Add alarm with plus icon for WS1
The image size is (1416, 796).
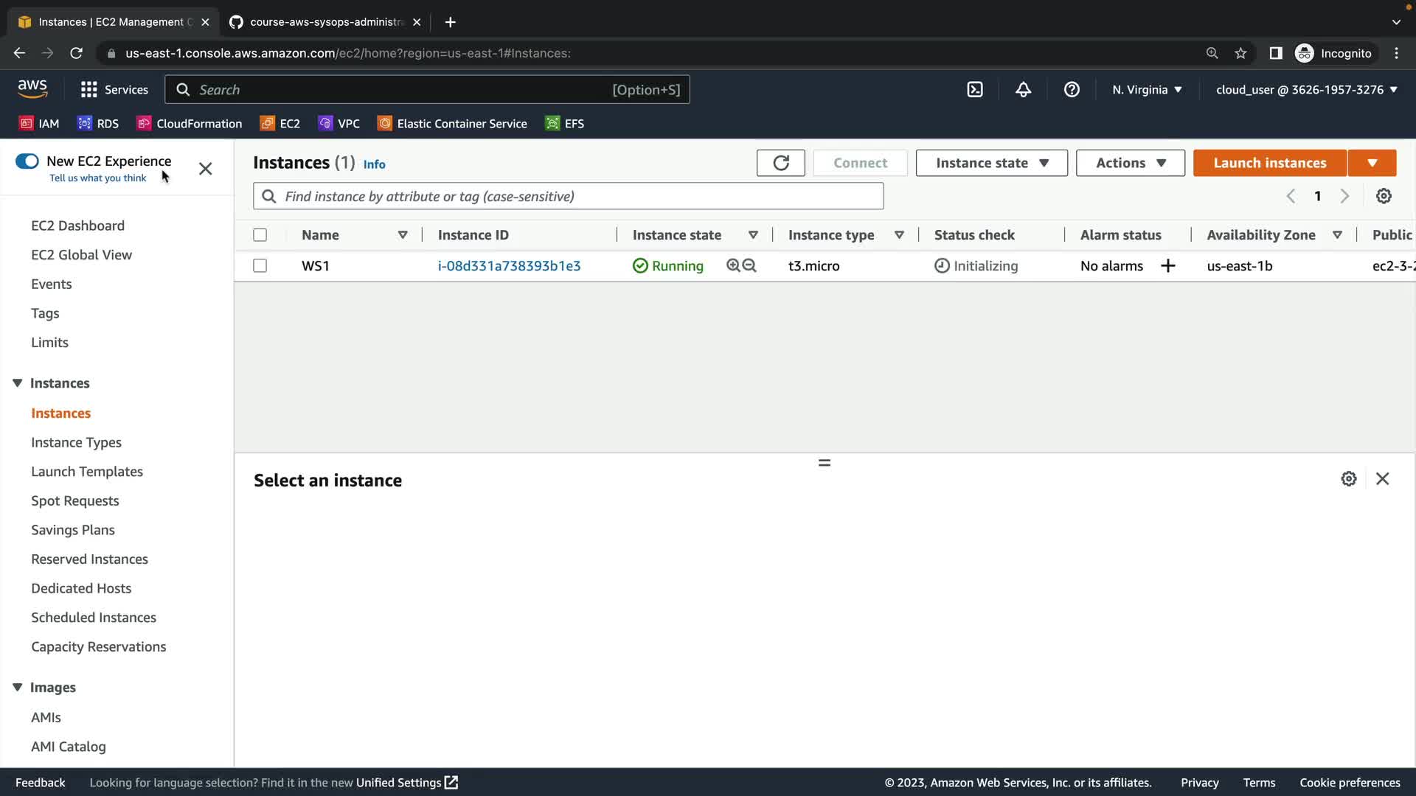pos(1167,266)
